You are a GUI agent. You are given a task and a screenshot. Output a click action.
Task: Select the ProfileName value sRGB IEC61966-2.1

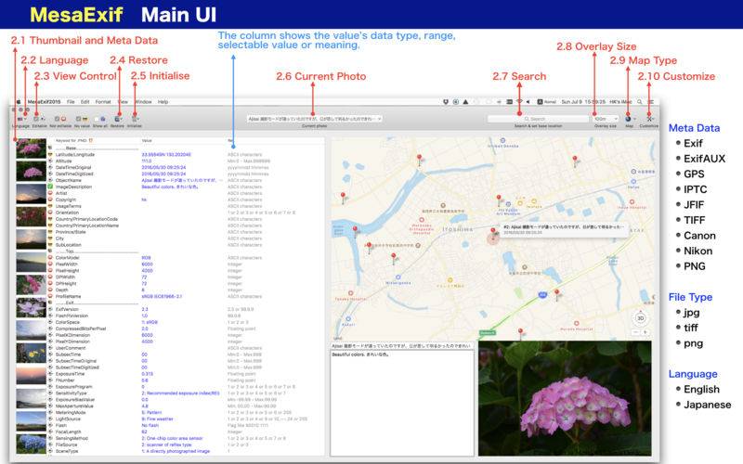coord(162,296)
